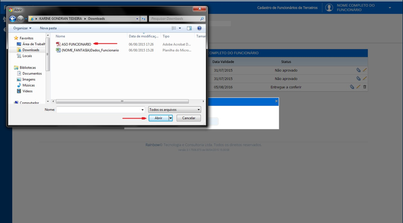
Task: Expand the arrow beside the Abrir button
Action: pyautogui.click(x=171, y=118)
